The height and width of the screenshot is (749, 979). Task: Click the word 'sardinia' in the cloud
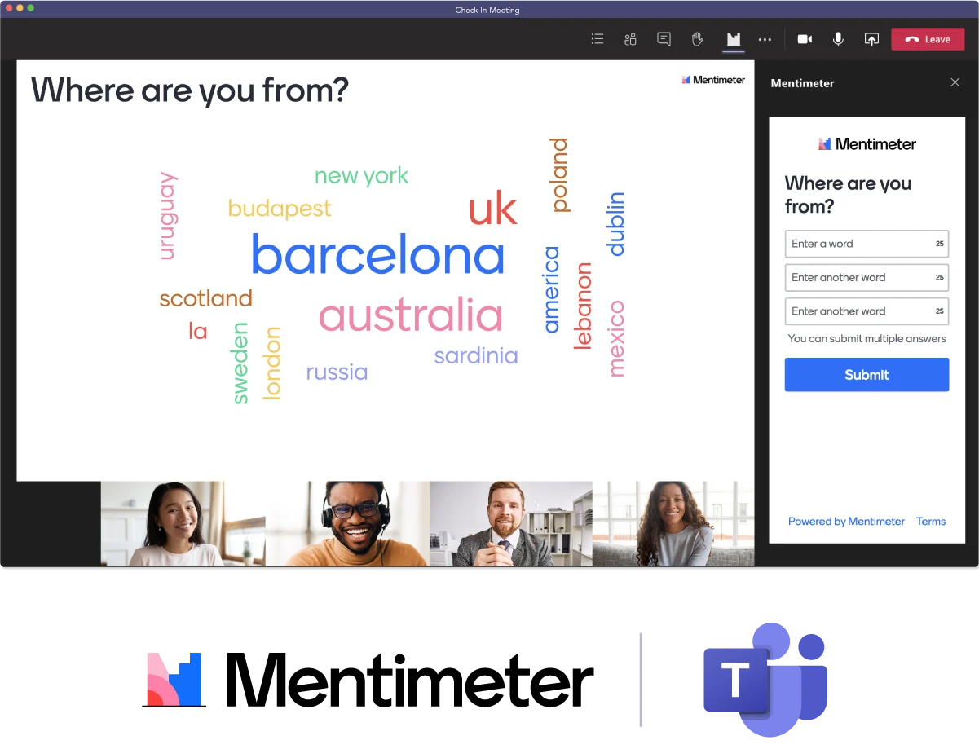point(476,355)
